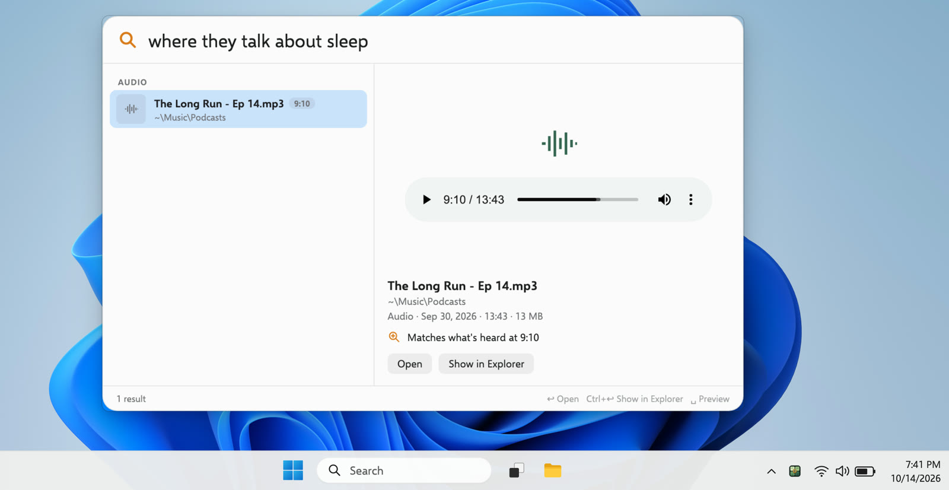Click the orange search magnifier icon
Screen dimensions: 949x490
(x=128, y=40)
